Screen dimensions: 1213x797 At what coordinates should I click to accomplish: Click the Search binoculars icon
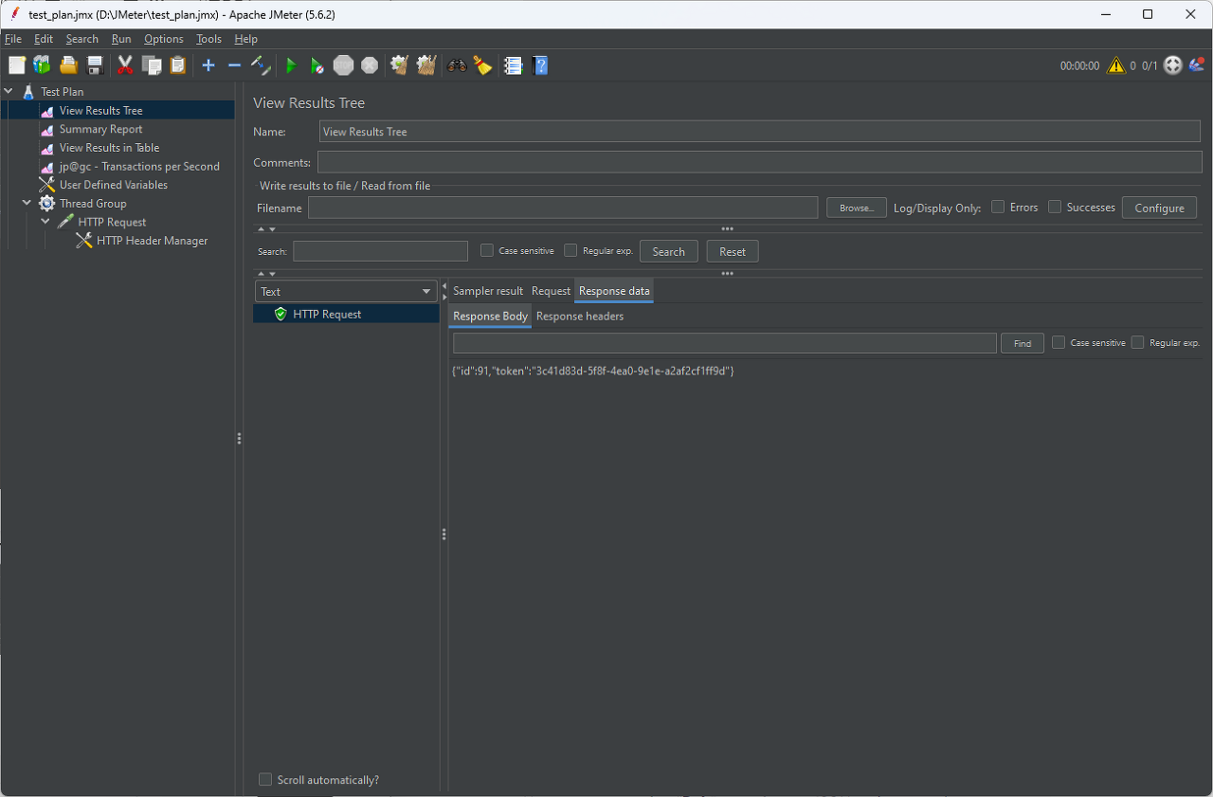click(x=457, y=65)
